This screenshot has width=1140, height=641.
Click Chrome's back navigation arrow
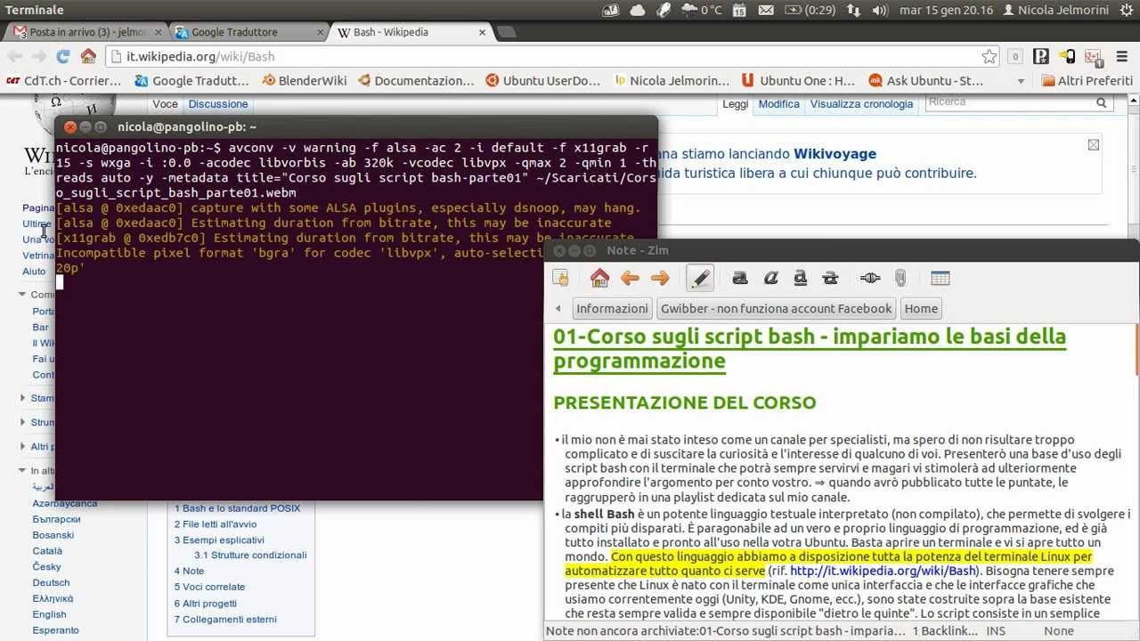[x=13, y=56]
